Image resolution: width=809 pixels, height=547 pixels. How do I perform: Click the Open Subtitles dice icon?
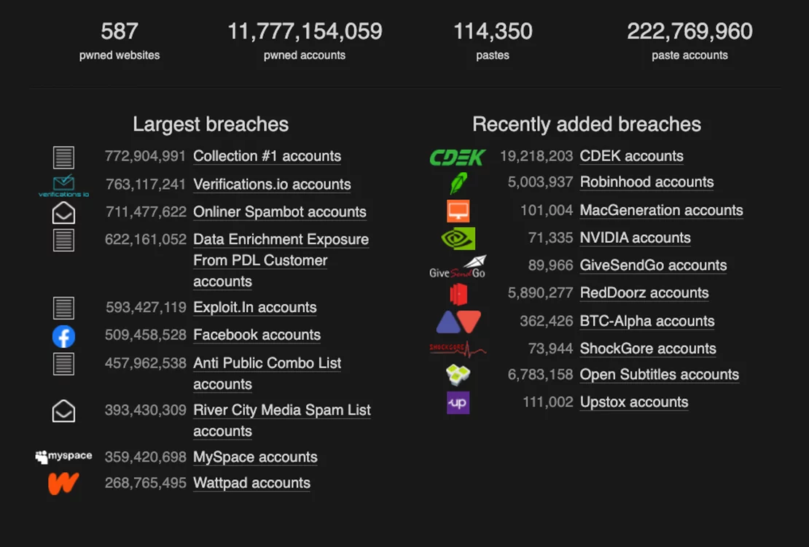tap(457, 375)
